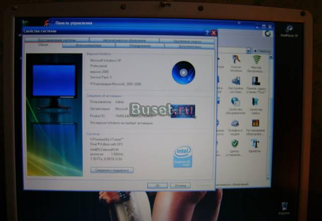Image resolution: width=322 pixels, height=221 pixels.
Task: Open the Recycle Bin desktop icon
Action: point(284,208)
